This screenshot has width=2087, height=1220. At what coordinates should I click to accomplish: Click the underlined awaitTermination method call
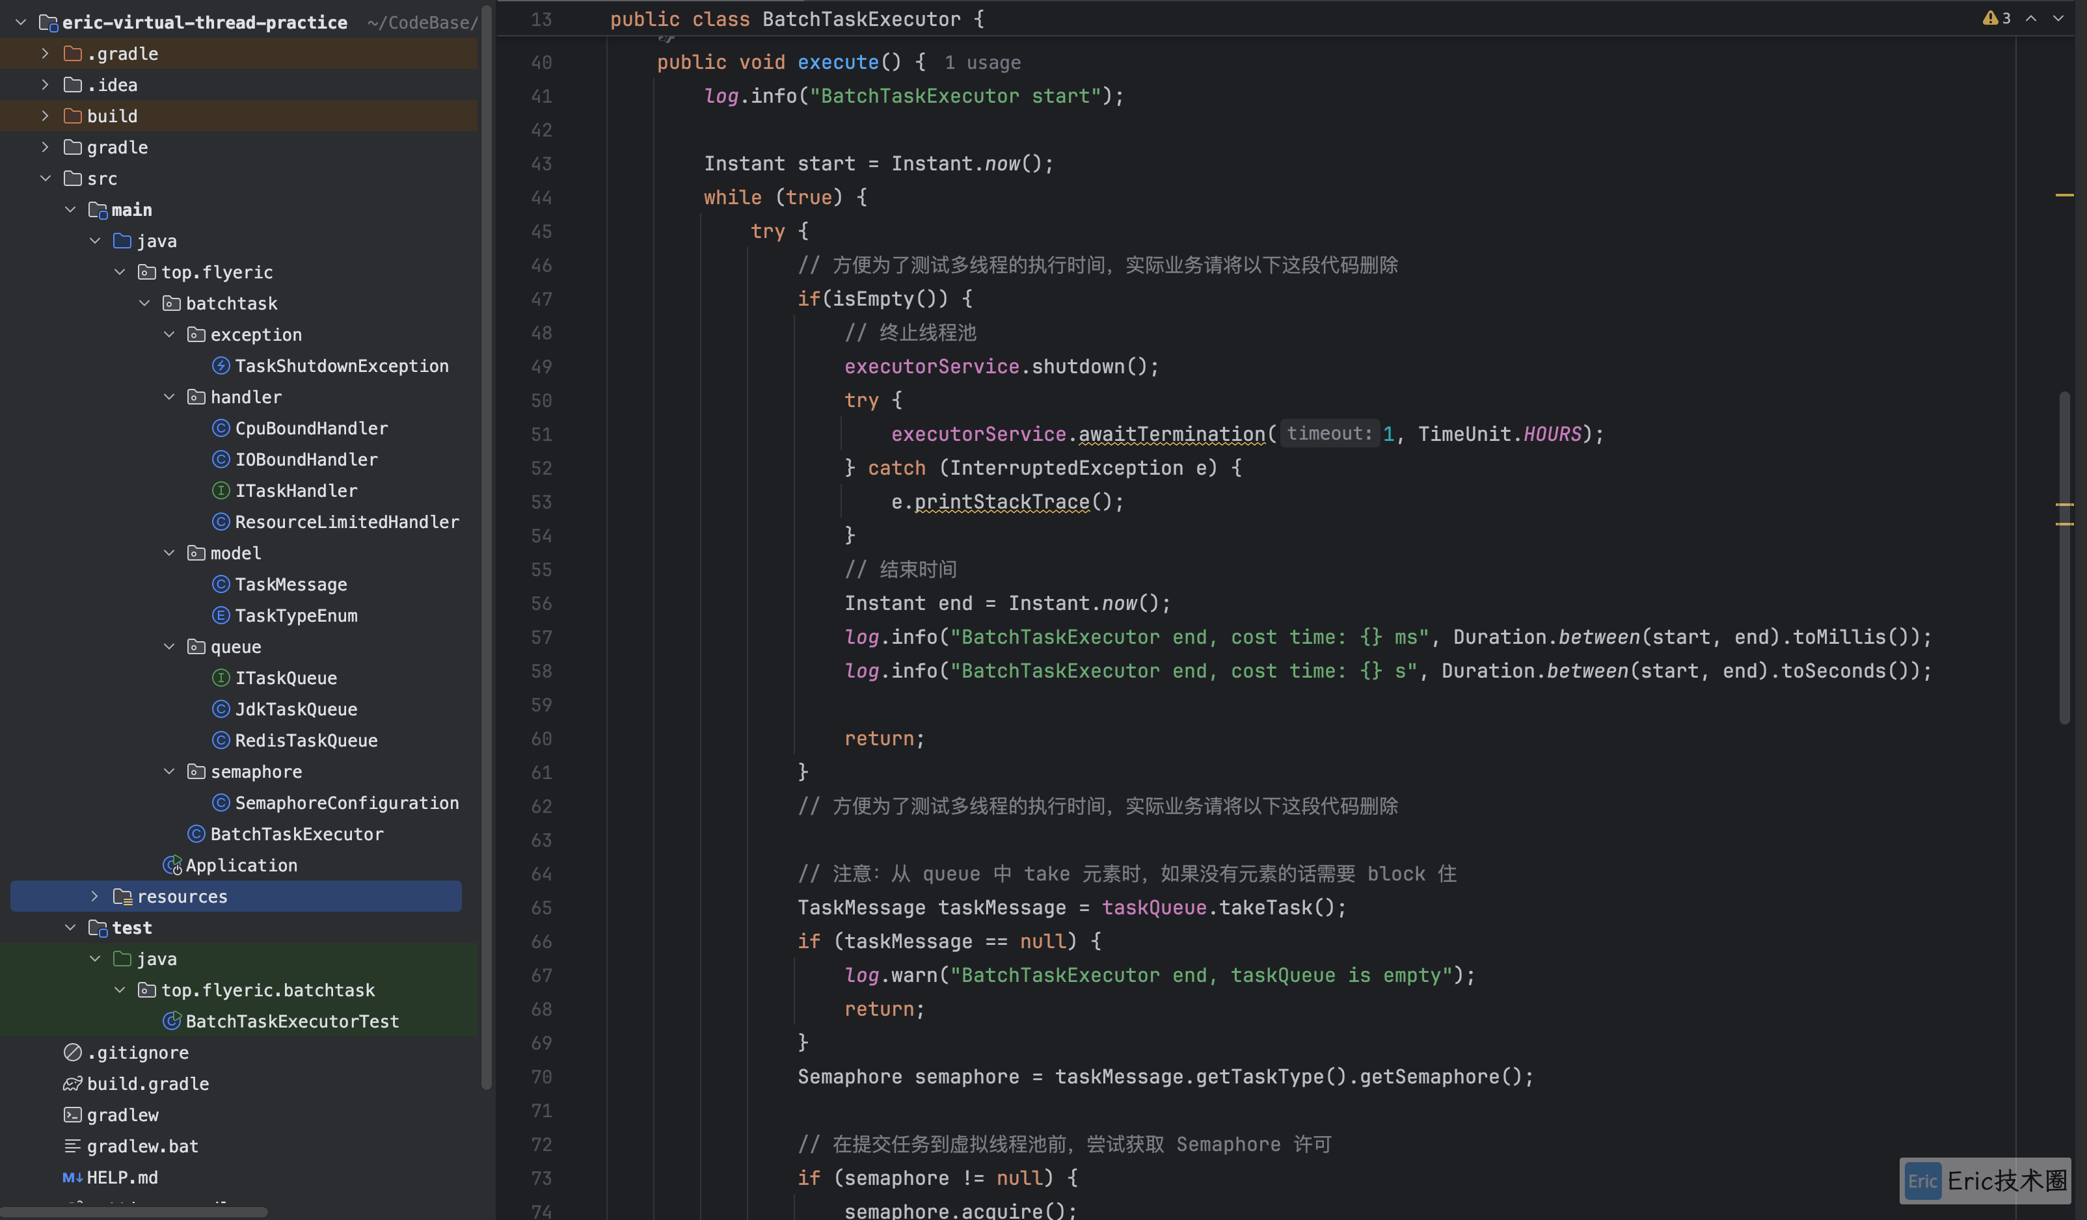(x=1172, y=434)
